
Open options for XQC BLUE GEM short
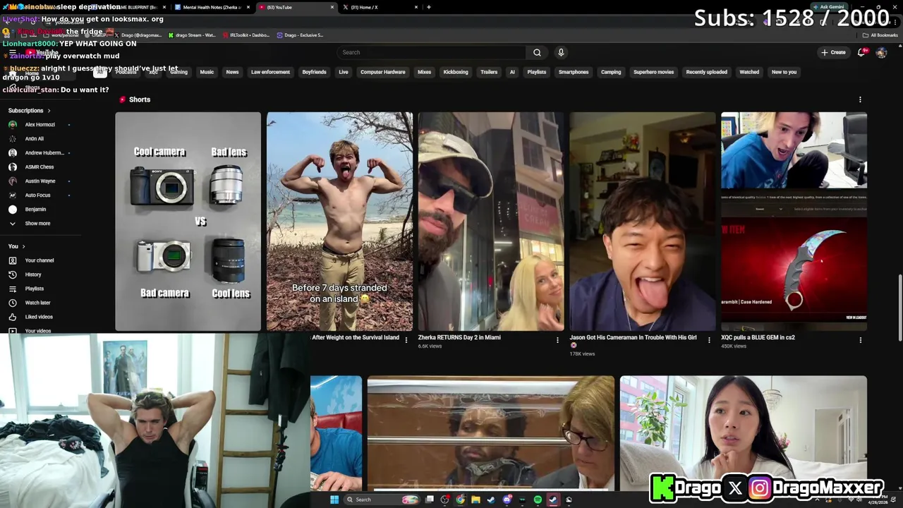(860, 340)
